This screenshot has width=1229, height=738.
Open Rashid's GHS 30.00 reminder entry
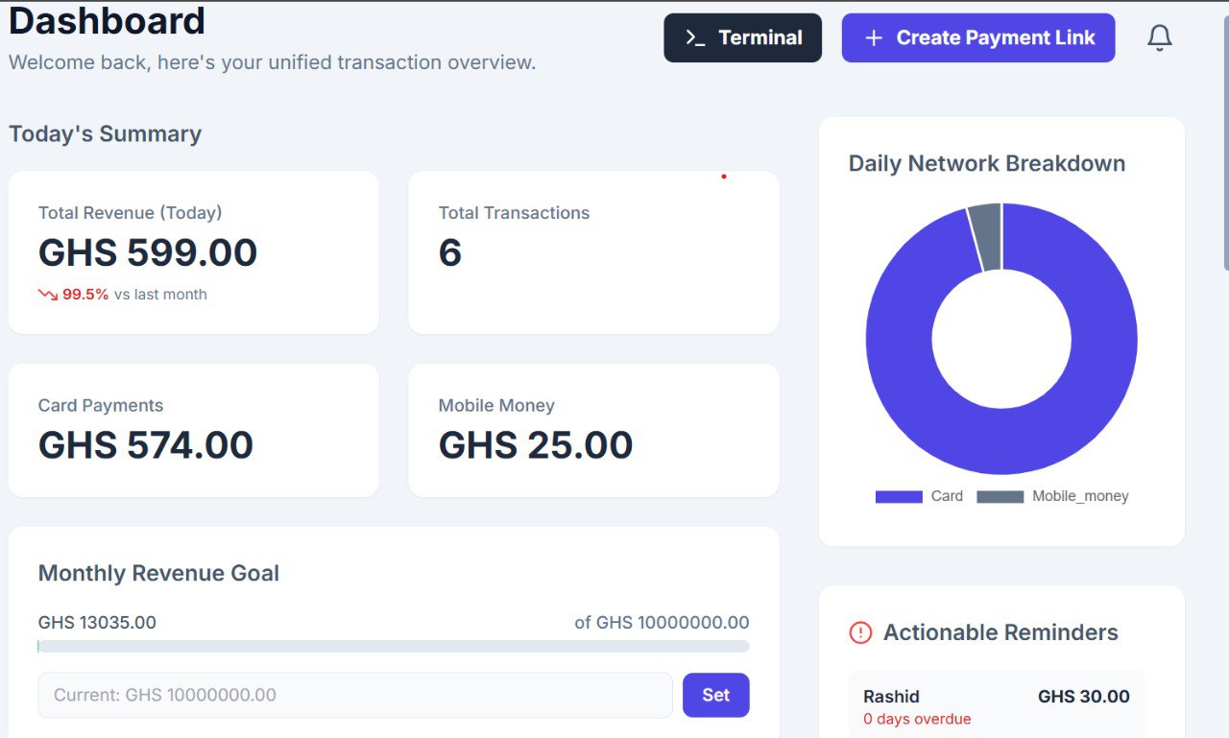996,706
